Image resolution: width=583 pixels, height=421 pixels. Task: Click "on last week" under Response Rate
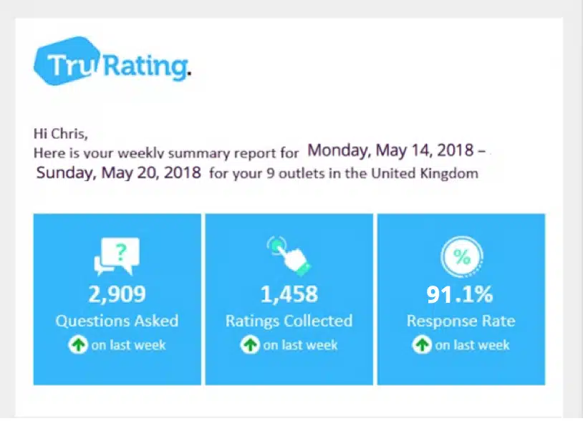471,345
